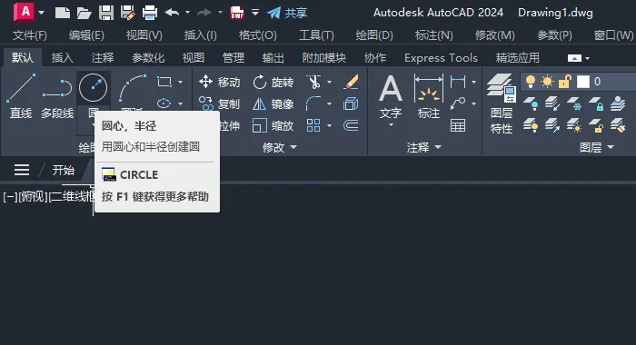Open Layer Properties (图层特性)
Viewport: 636px width, 345px height.
[x=502, y=103]
